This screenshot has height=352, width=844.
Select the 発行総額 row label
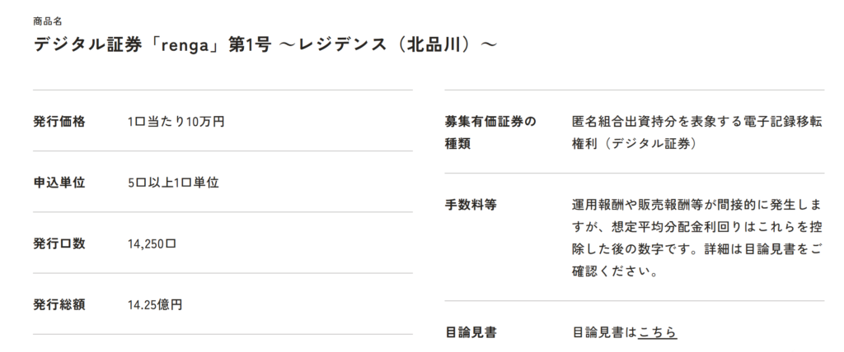point(59,304)
